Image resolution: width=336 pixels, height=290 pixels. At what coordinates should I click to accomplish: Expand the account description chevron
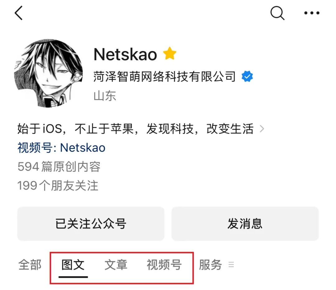(x=262, y=129)
